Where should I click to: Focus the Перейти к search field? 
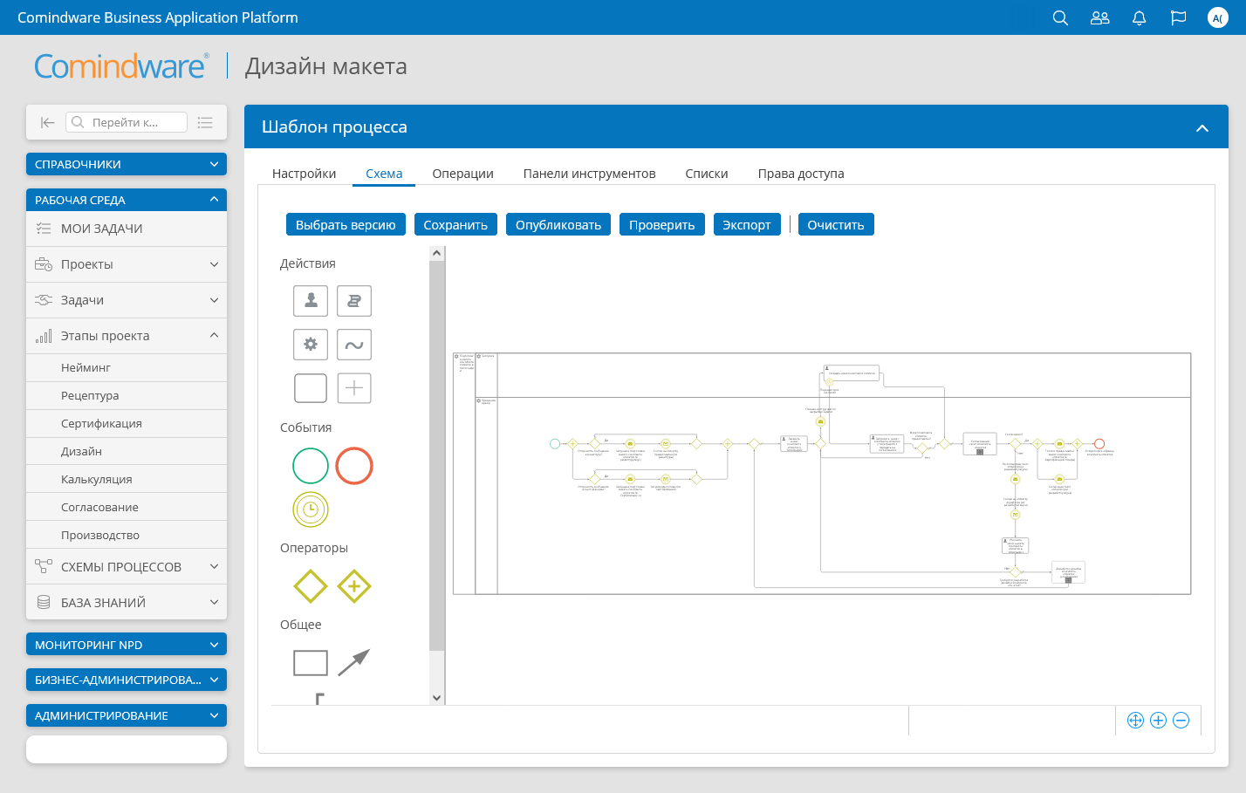tap(127, 122)
